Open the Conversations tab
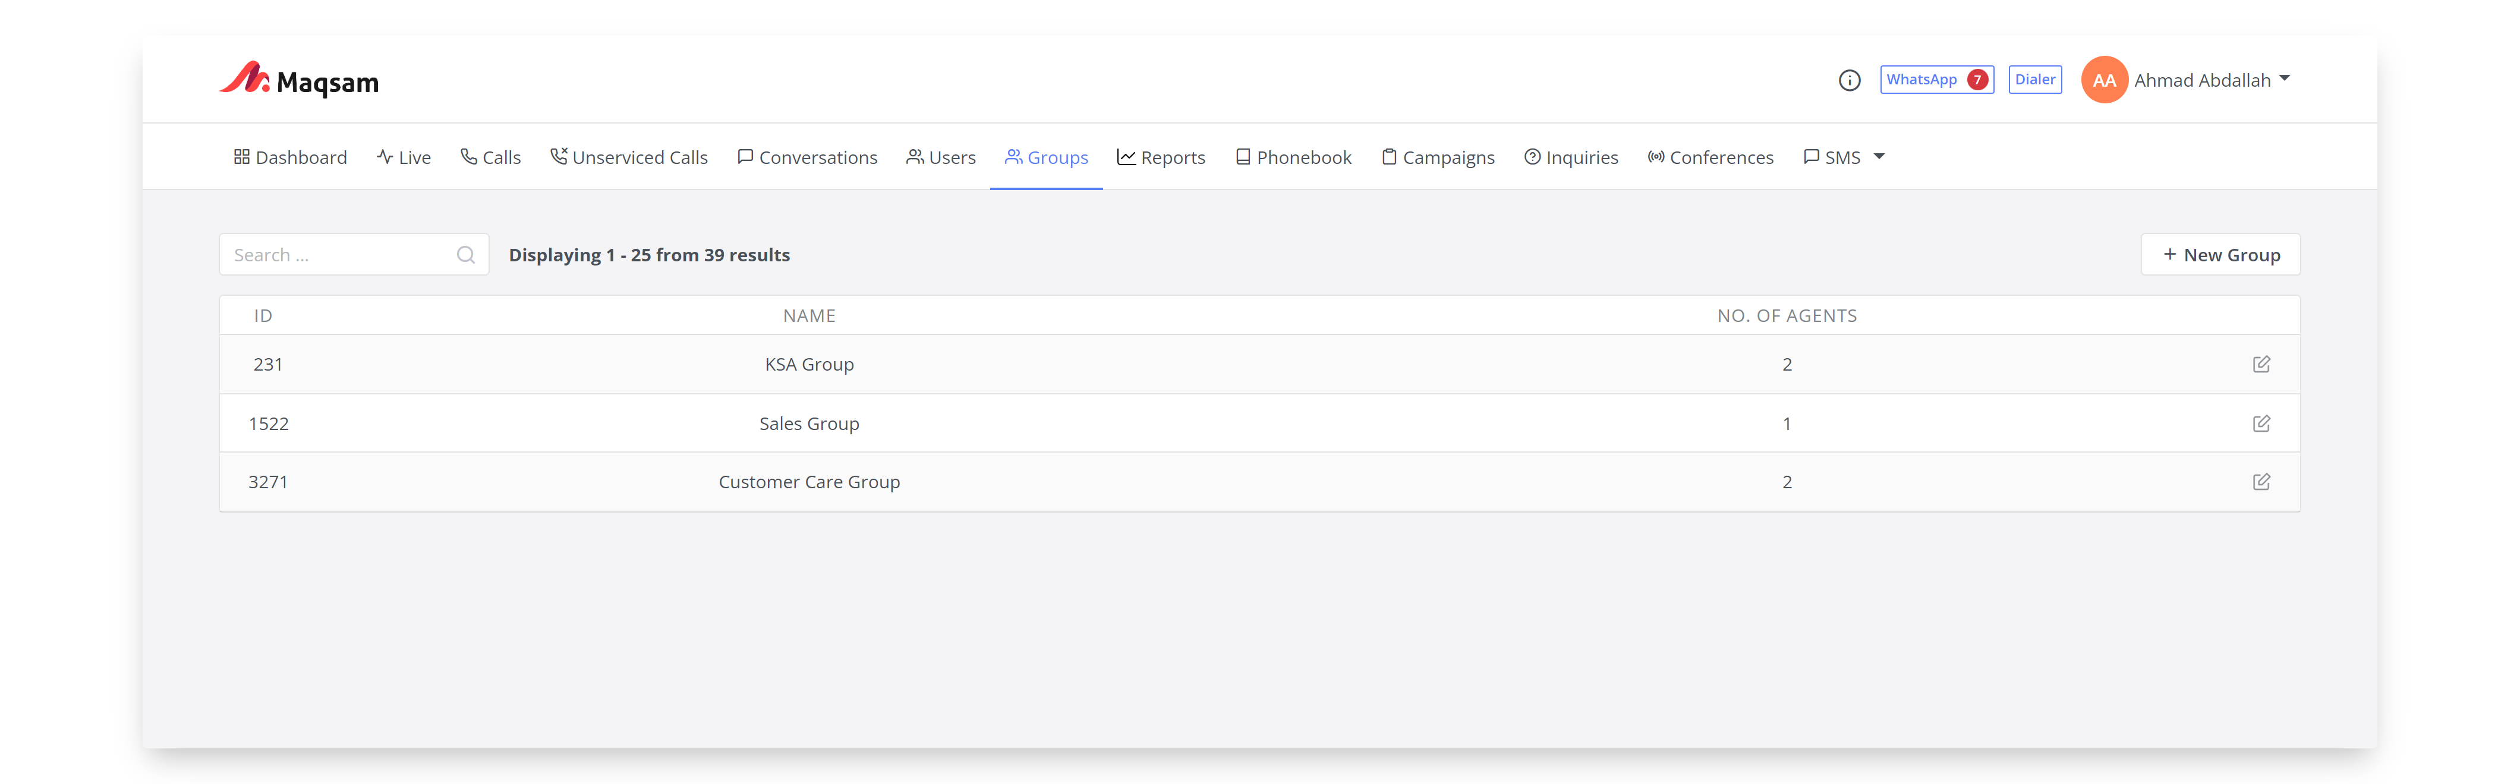Screen dimensions: 2520x784 click(x=807, y=157)
